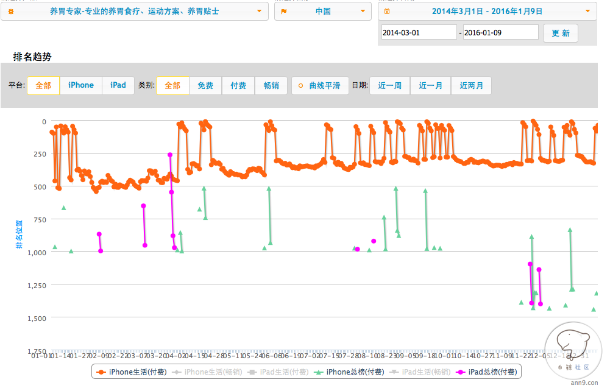Switch to the iPad platform tab
The width and height of the screenshot is (610, 388).
coord(118,85)
